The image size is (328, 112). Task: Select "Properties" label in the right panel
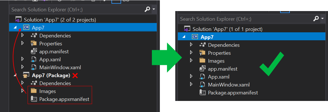point(219,53)
